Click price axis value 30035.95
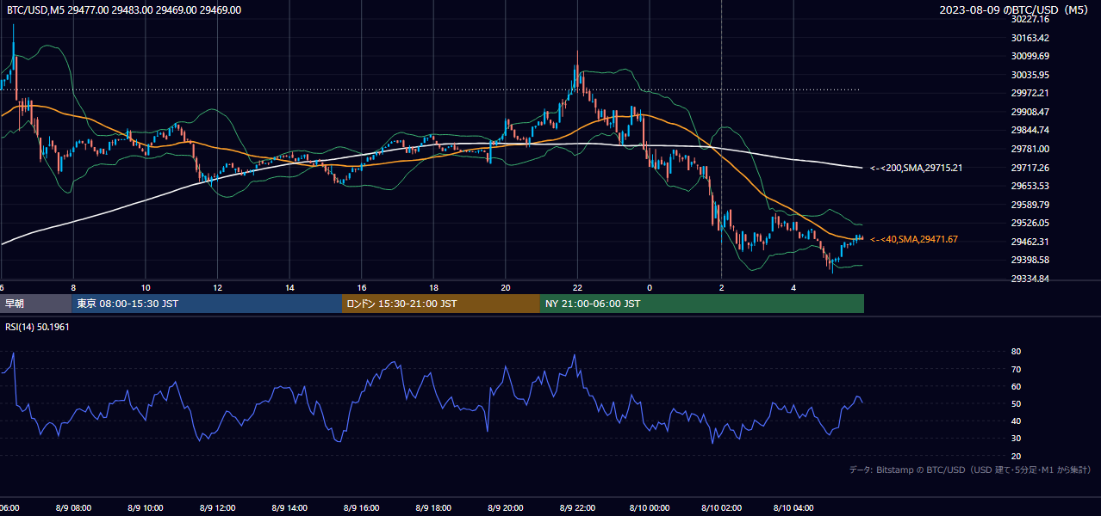Screen dimensions: 1101x516 tap(1030, 75)
